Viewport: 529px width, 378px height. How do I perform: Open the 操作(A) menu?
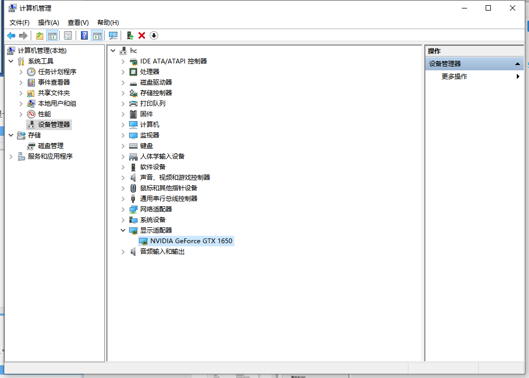coord(48,22)
